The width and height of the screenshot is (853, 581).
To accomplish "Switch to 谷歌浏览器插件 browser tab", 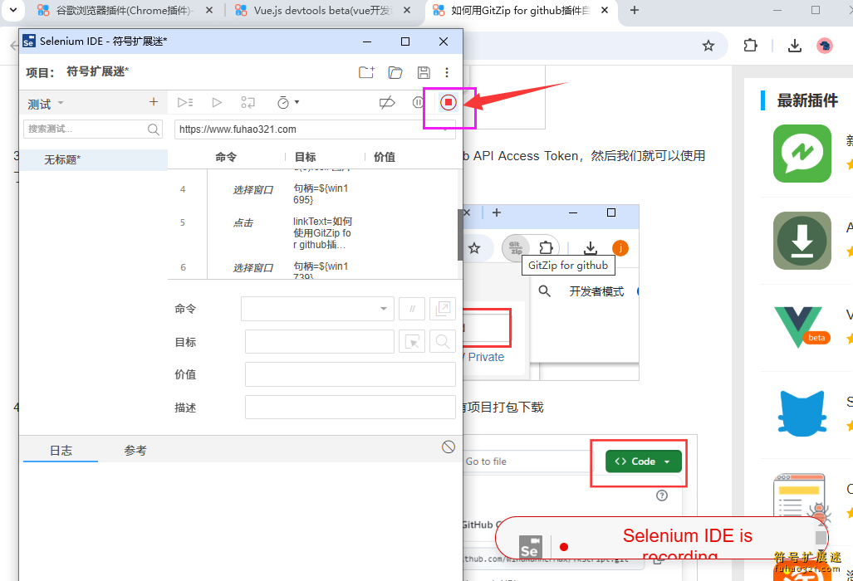I will click(x=125, y=10).
